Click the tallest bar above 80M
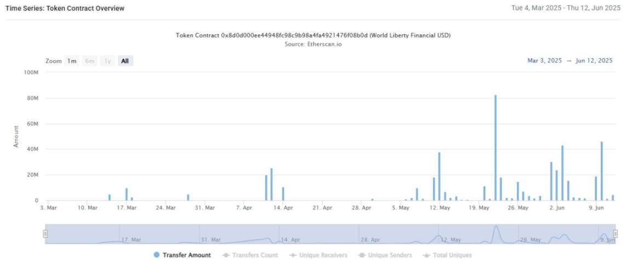This screenshot has height=261, width=625. (496, 147)
